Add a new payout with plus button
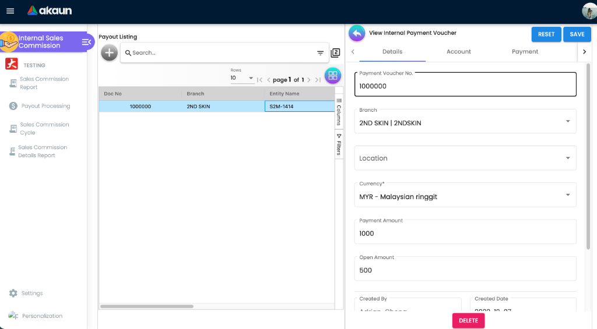This screenshot has width=597, height=329. point(109,53)
